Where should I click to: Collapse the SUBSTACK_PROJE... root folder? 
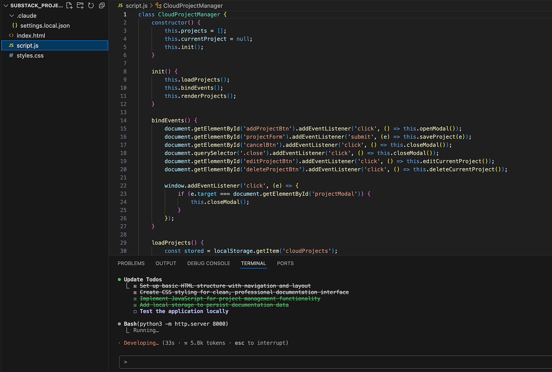(6, 5)
